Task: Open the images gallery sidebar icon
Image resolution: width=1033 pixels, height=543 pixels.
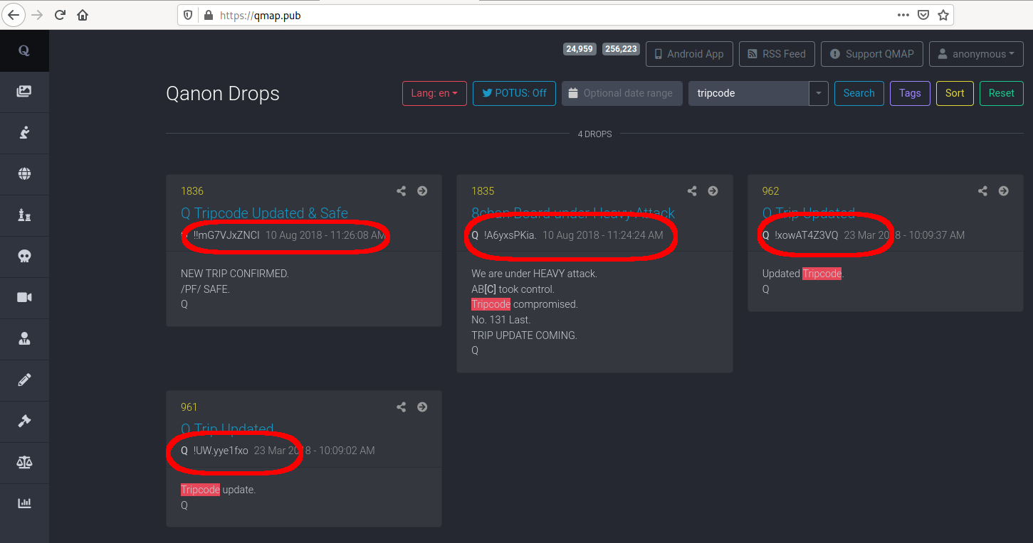Action: pos(24,91)
